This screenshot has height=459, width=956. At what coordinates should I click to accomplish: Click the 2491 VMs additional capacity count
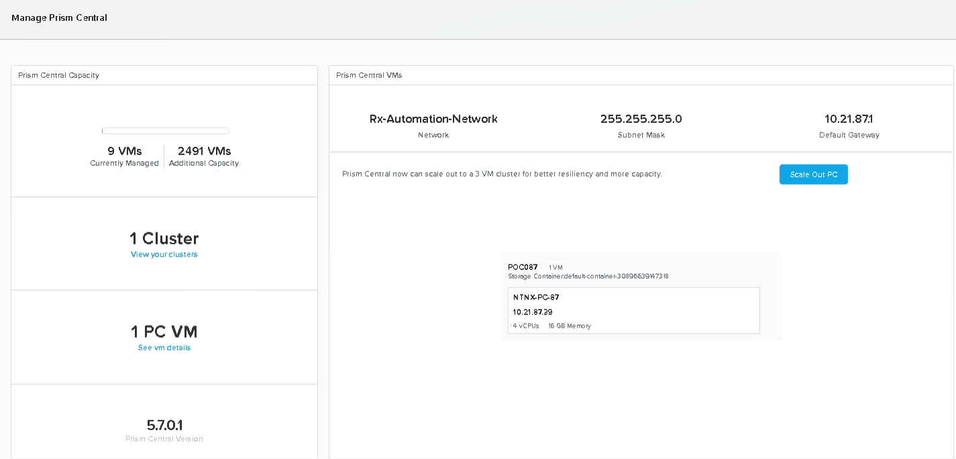pyautogui.click(x=204, y=151)
